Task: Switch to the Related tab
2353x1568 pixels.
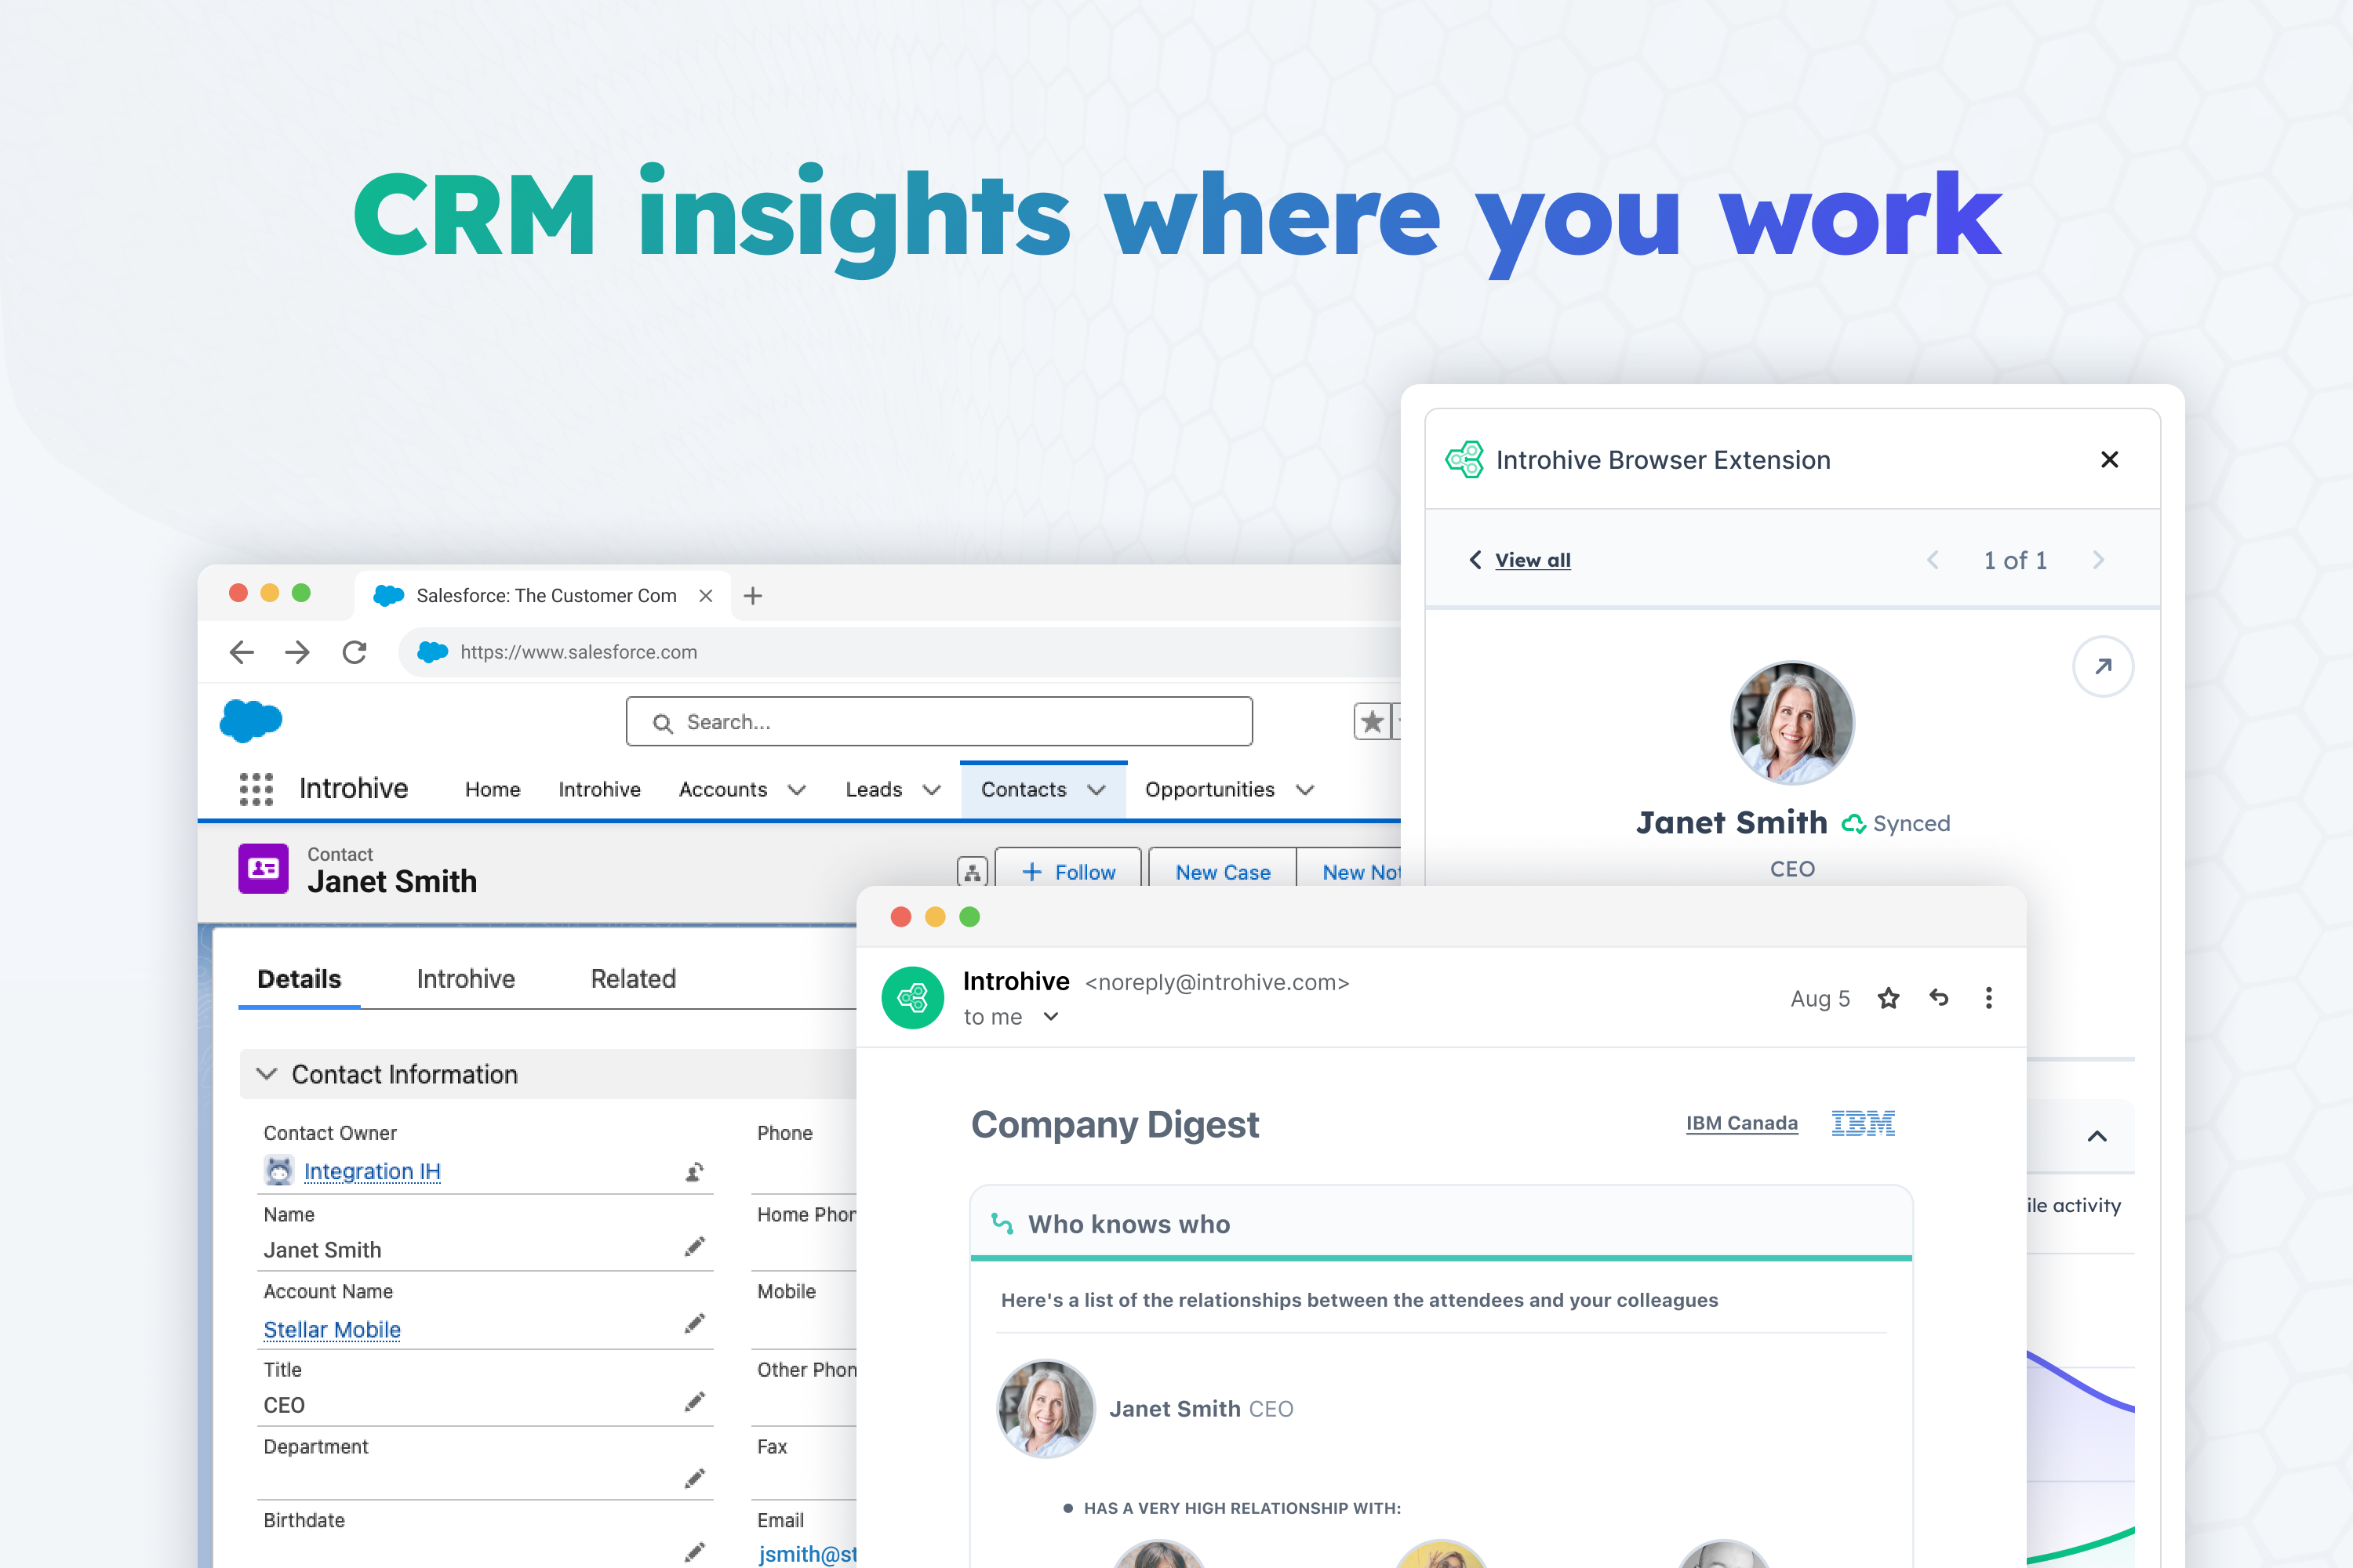Action: (632, 979)
